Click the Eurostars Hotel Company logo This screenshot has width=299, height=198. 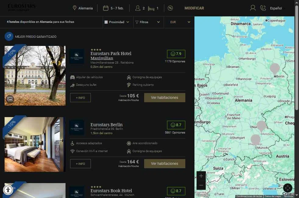pyautogui.click(x=22, y=7)
